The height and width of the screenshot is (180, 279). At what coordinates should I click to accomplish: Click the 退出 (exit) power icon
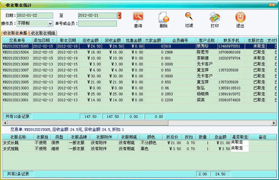pos(240,18)
